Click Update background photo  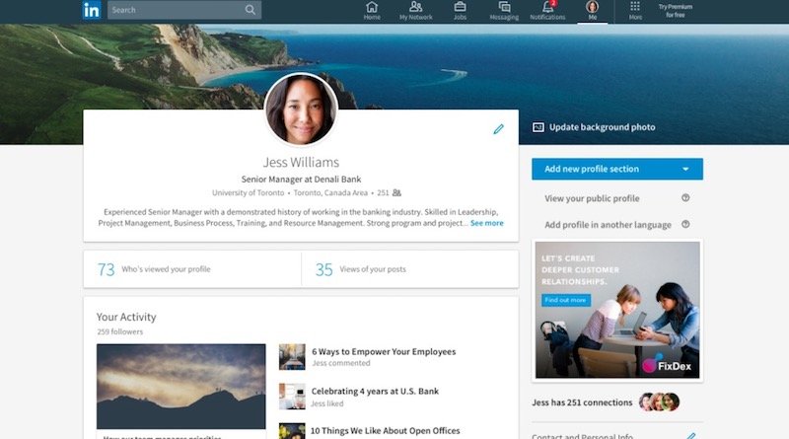[x=601, y=127]
